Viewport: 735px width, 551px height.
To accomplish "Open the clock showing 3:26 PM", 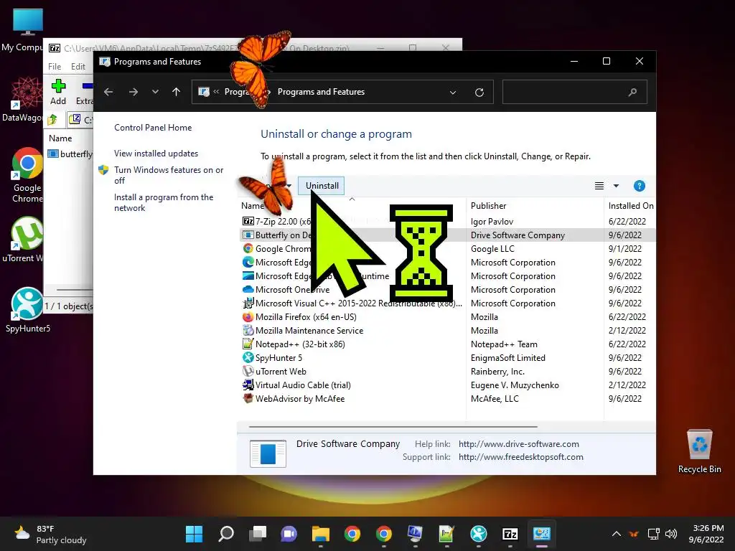I will (x=706, y=534).
